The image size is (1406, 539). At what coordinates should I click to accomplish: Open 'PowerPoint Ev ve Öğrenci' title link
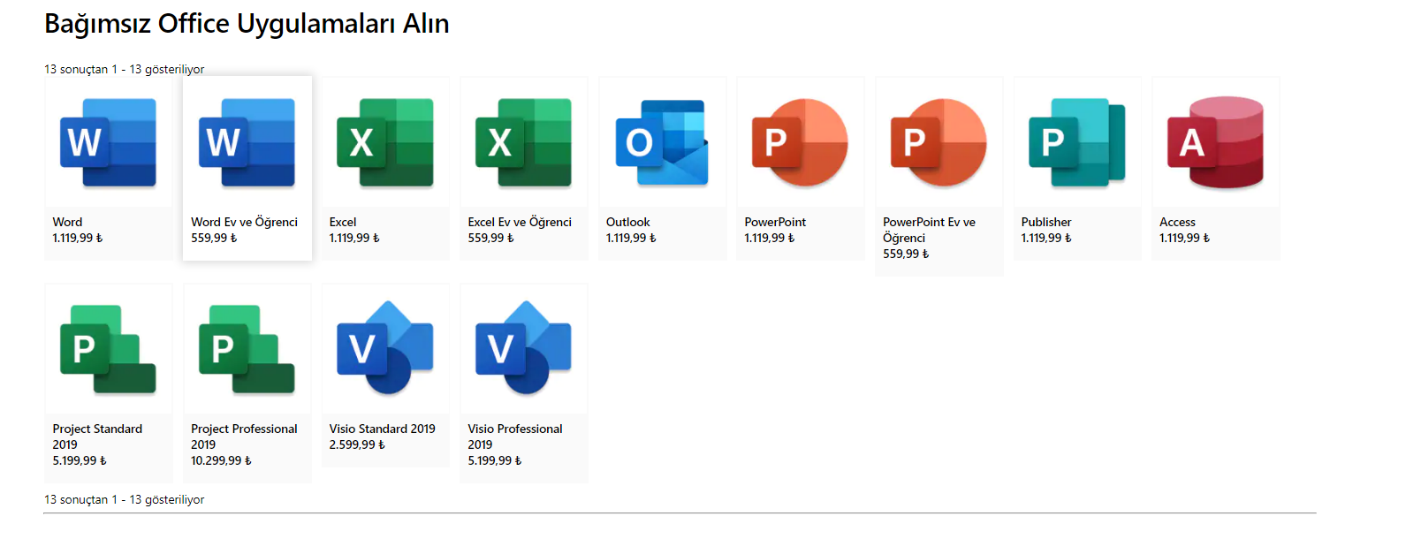929,230
